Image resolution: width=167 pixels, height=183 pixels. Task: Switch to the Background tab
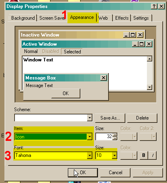point(23,18)
